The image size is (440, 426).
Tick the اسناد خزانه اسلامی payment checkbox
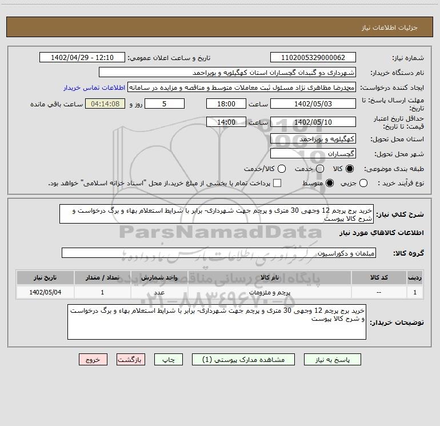click(277, 183)
